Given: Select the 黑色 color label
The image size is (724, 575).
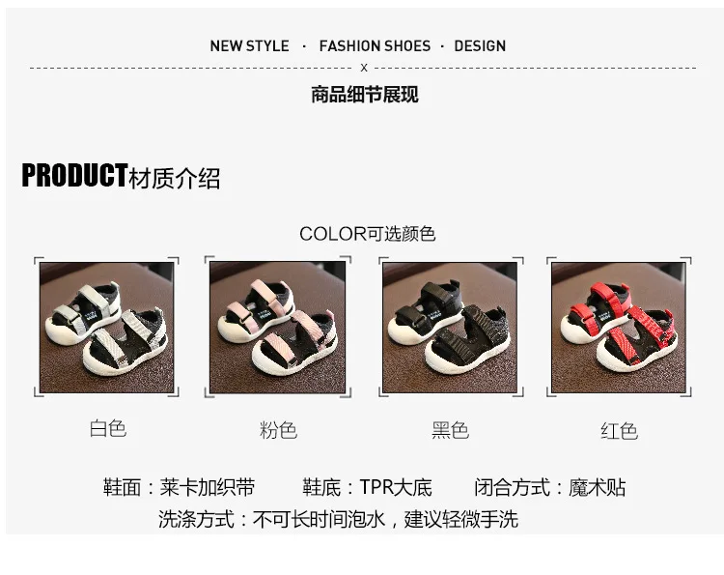Looking at the screenshot, I should click(450, 430).
